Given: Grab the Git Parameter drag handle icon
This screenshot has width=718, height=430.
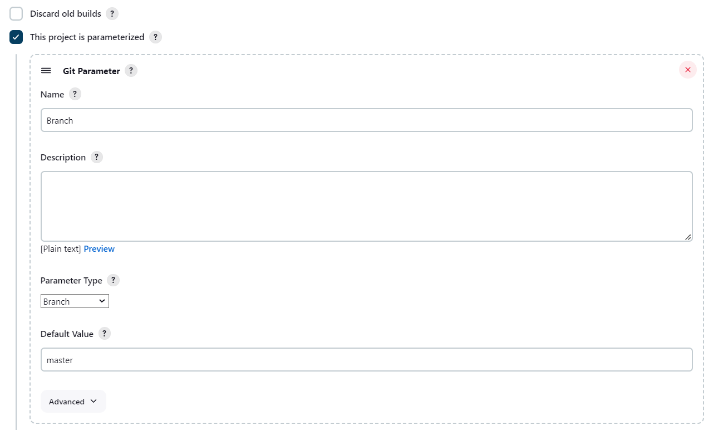Looking at the screenshot, I should [x=46, y=71].
